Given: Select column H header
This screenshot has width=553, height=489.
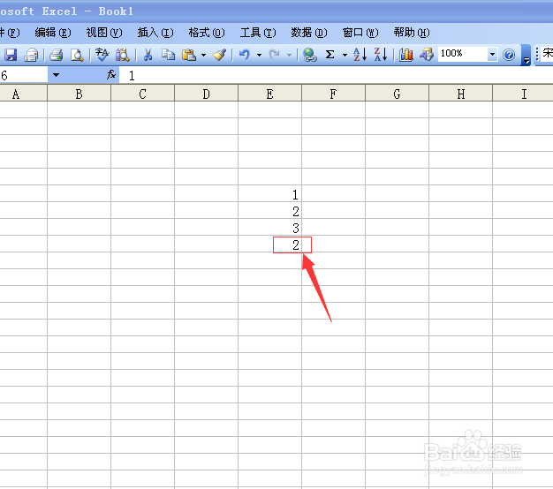Looking at the screenshot, I should pos(460,94).
